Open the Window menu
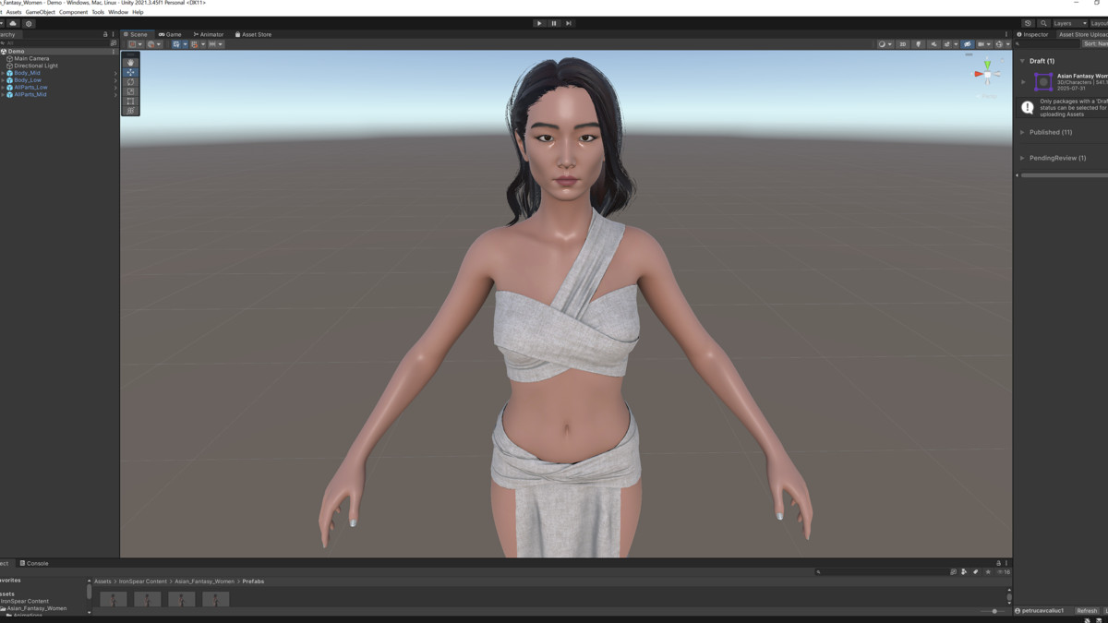1108x623 pixels. pyautogui.click(x=118, y=12)
